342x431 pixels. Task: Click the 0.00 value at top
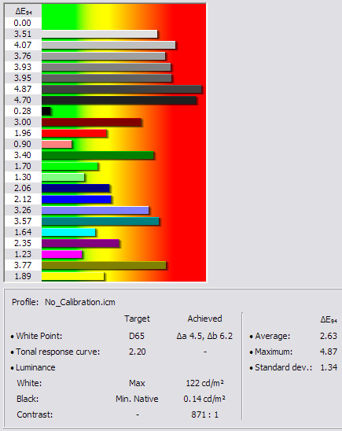coord(23,23)
